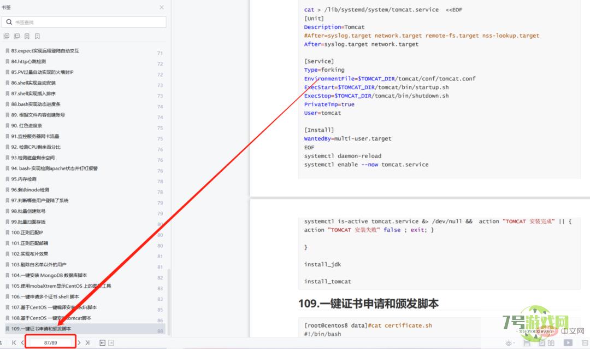Collapse all bookmarks with the minus icon
The height and width of the screenshot is (349, 590).
(16, 36)
